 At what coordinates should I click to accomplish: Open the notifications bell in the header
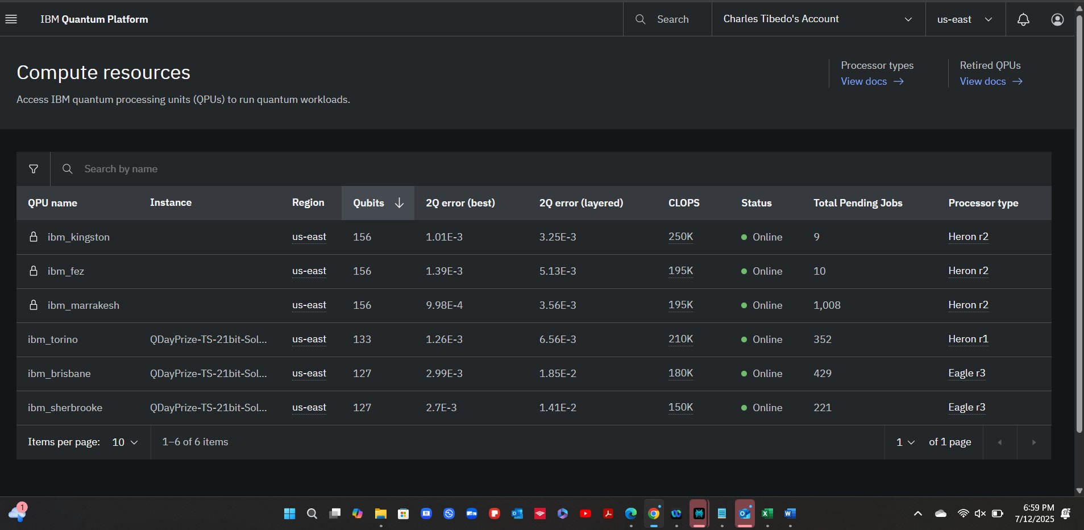coord(1023,19)
